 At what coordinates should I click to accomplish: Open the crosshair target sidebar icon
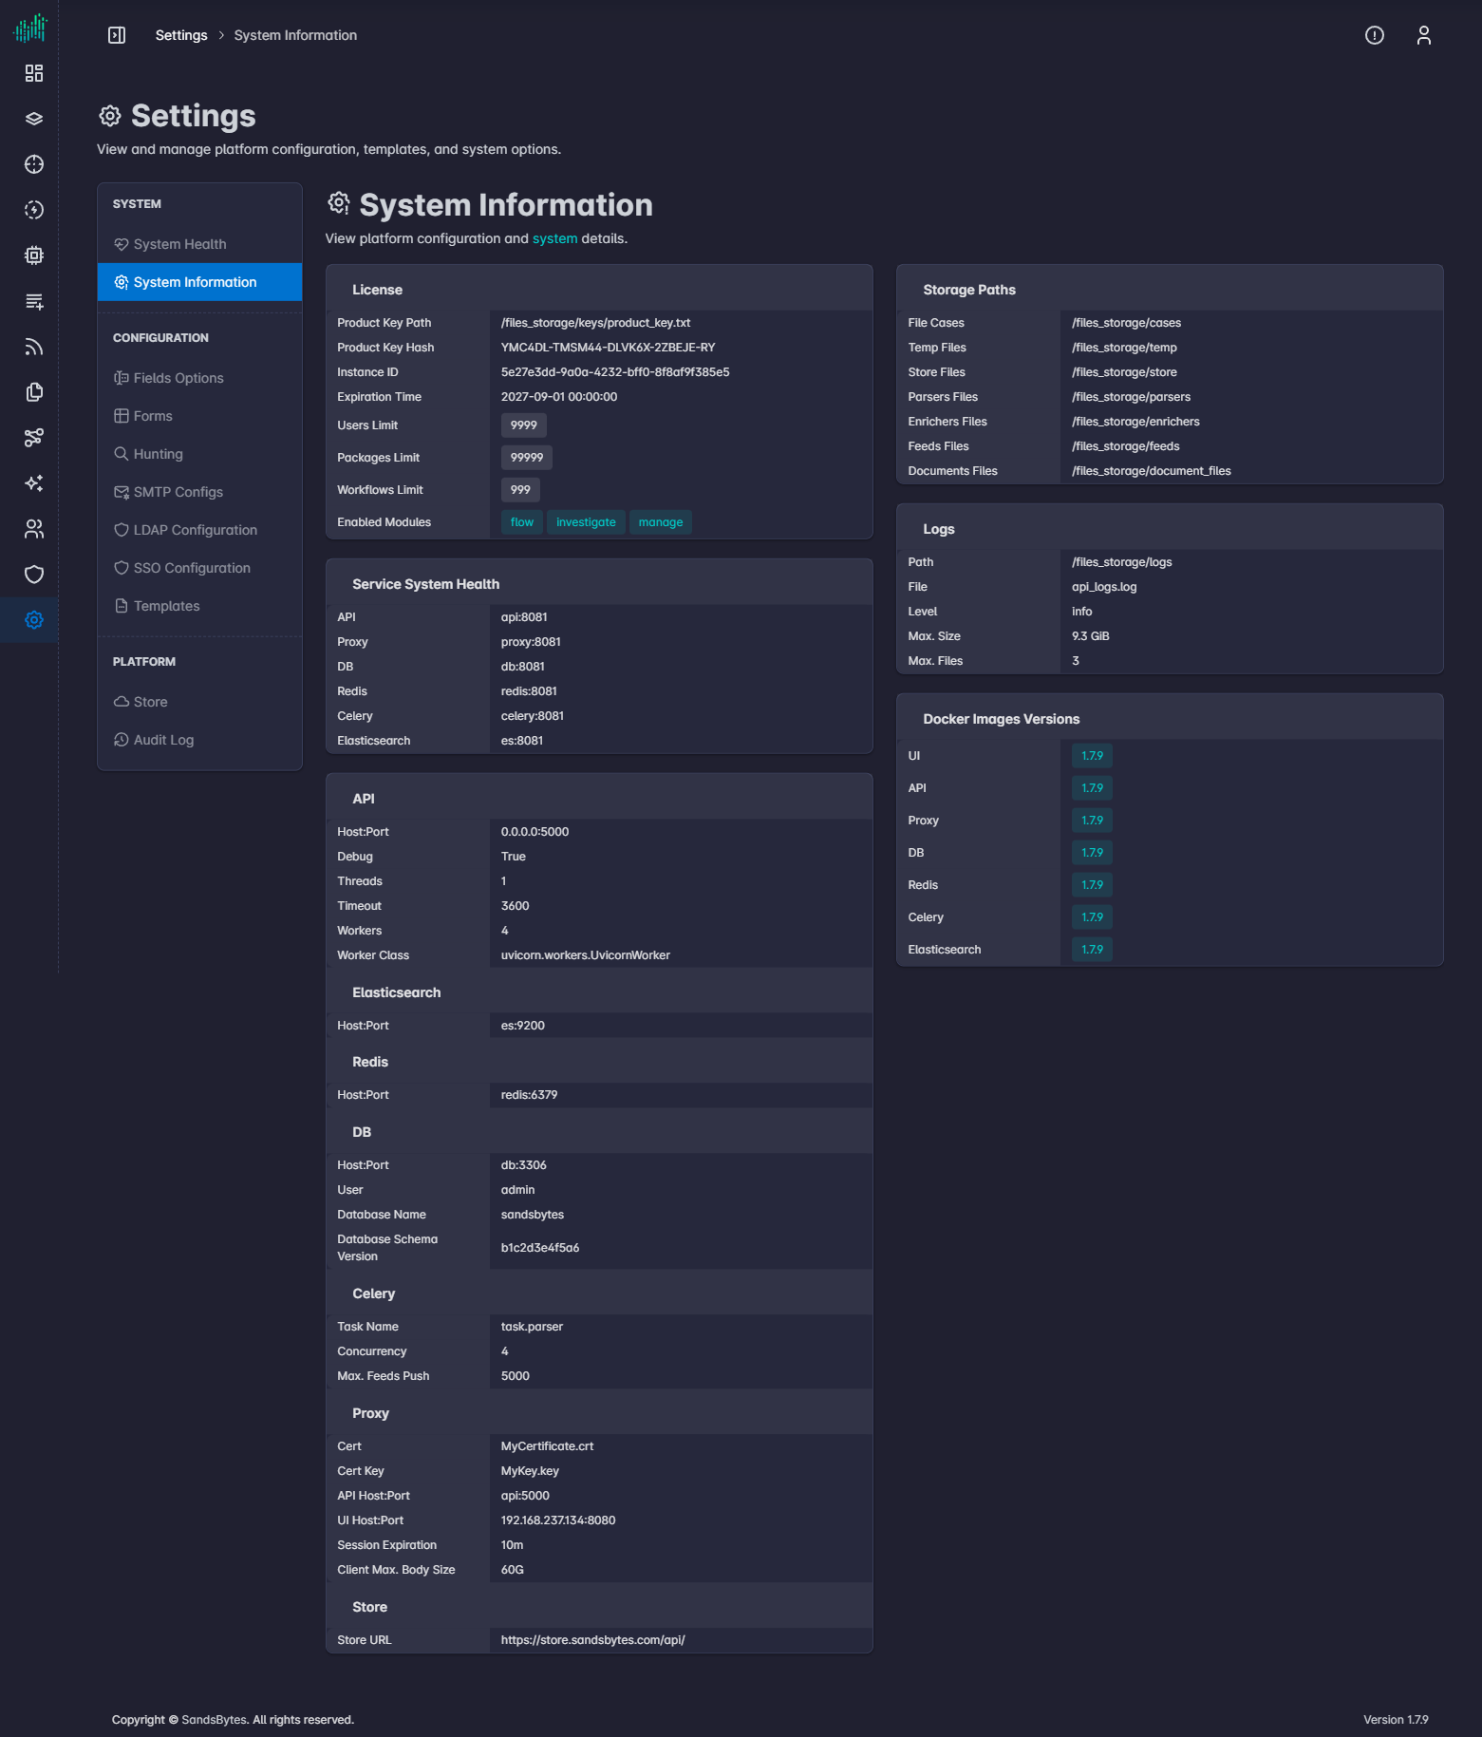coord(34,164)
